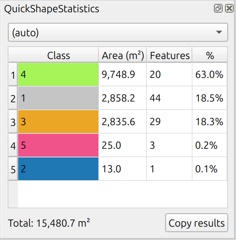Click the percentage 18.3%

coord(210,122)
